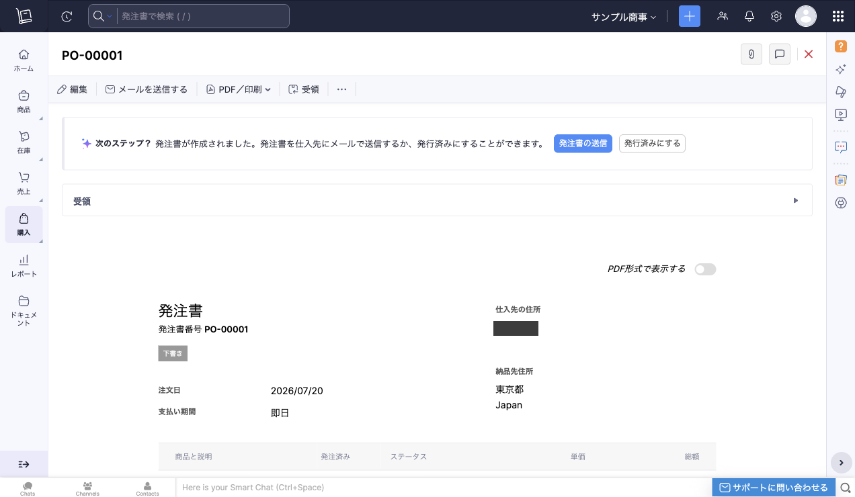Open Chats in the bottom bar
Screen dimensions: 855x497
pos(28,488)
